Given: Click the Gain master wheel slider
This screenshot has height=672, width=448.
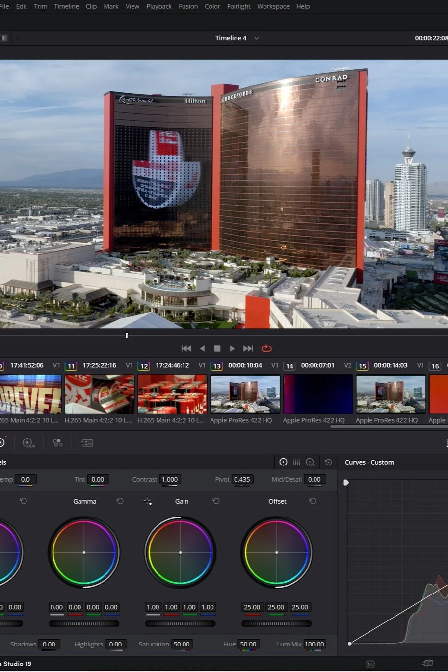Looking at the screenshot, I should (180, 624).
